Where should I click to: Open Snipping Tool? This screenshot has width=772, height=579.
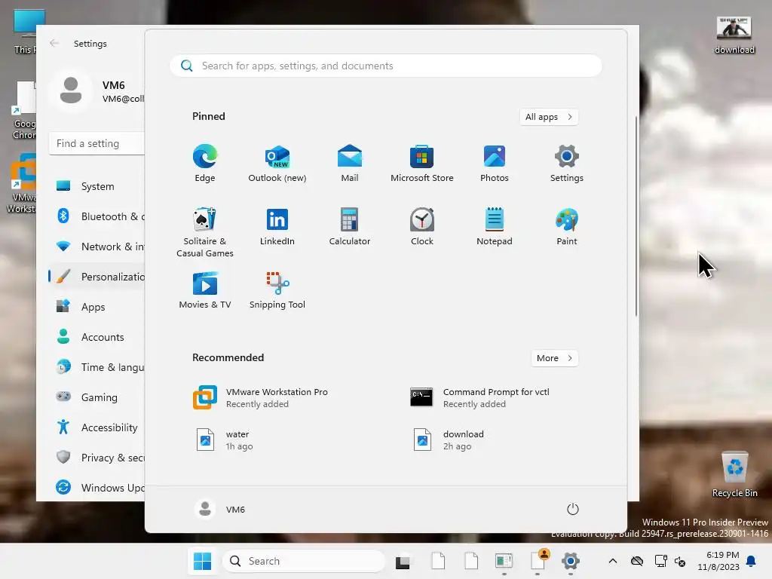(277, 290)
